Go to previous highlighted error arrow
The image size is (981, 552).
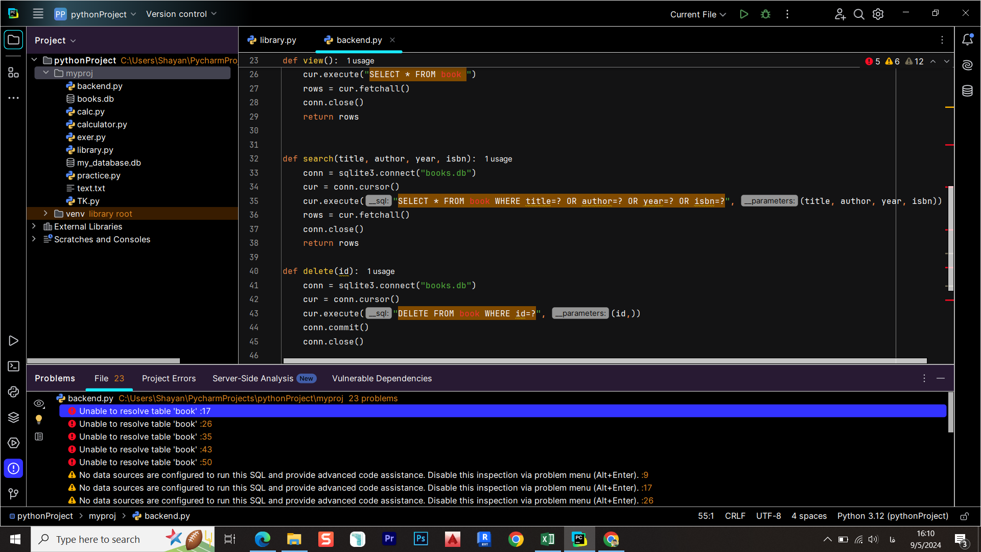point(933,61)
